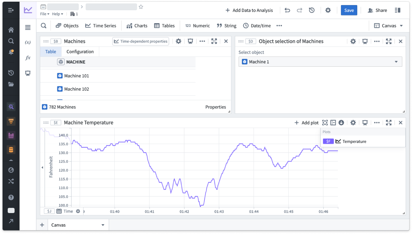Click Add plot on the chart
Screen dimensions: 412x234
(306, 122)
